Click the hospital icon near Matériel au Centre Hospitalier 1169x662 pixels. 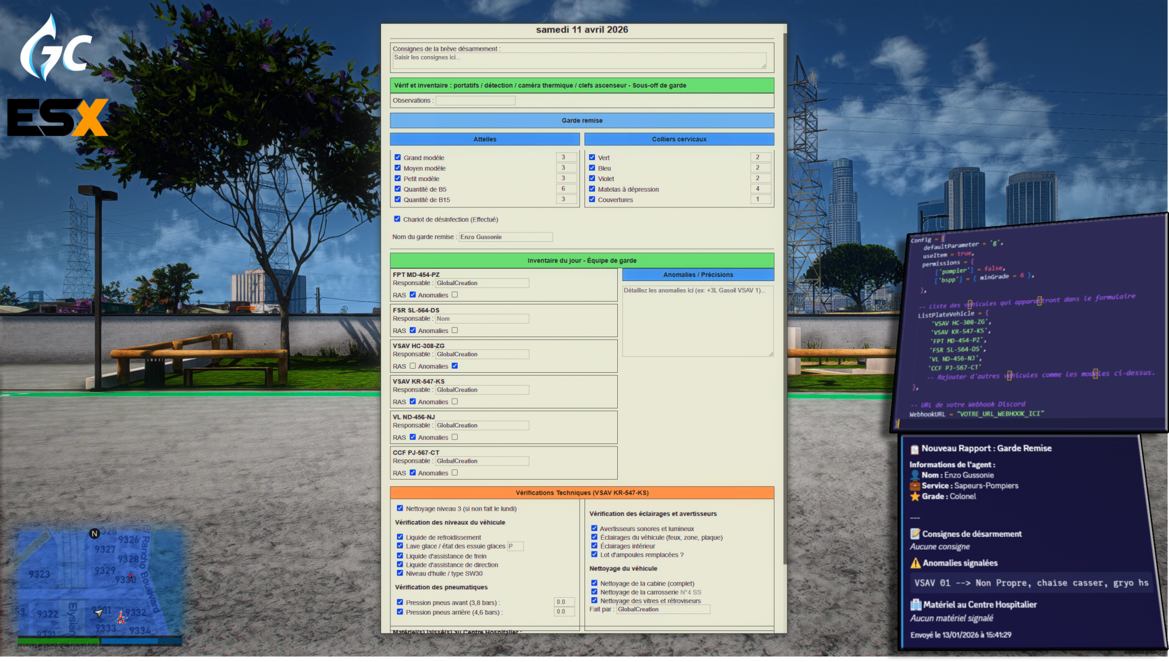click(915, 605)
